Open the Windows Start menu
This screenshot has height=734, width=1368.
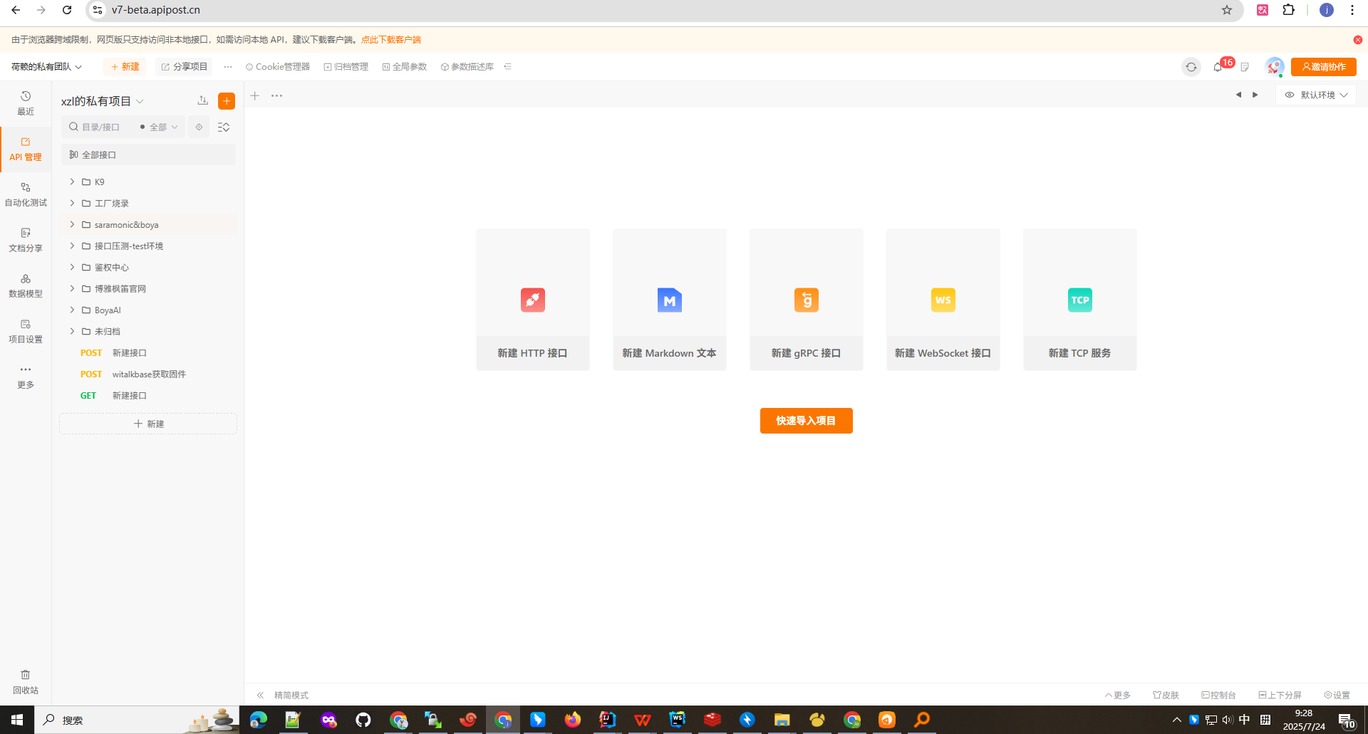tap(17, 720)
